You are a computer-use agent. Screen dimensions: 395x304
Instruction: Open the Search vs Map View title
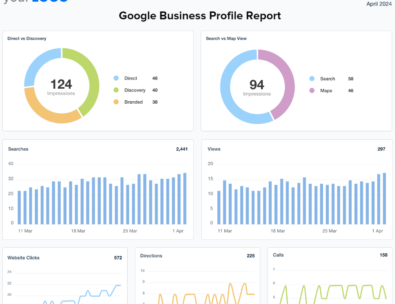click(x=226, y=38)
